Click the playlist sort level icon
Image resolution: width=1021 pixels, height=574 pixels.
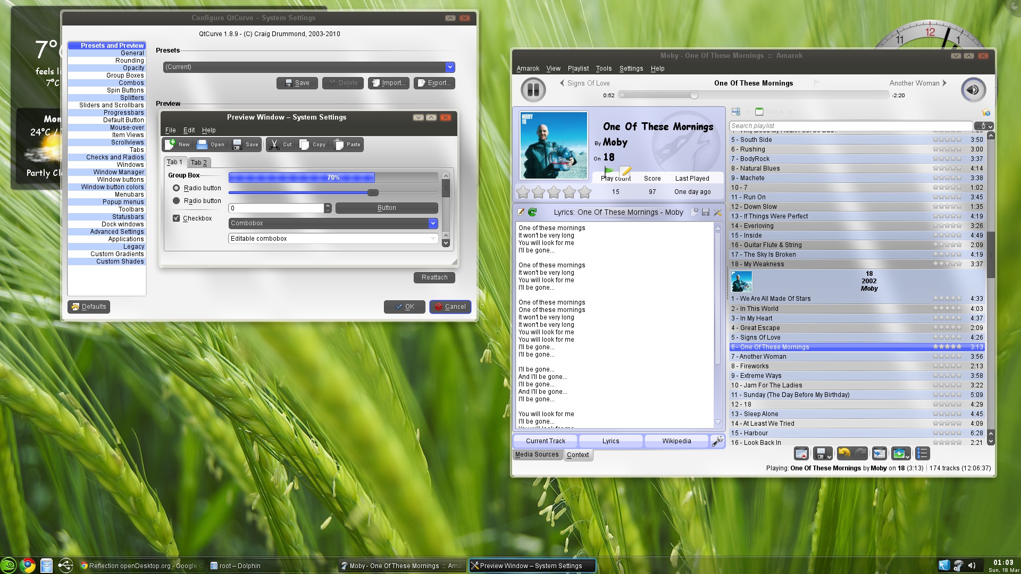click(x=736, y=112)
